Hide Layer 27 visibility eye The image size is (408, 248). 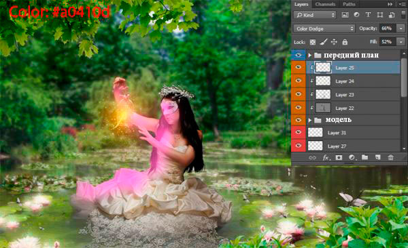[x=299, y=146]
